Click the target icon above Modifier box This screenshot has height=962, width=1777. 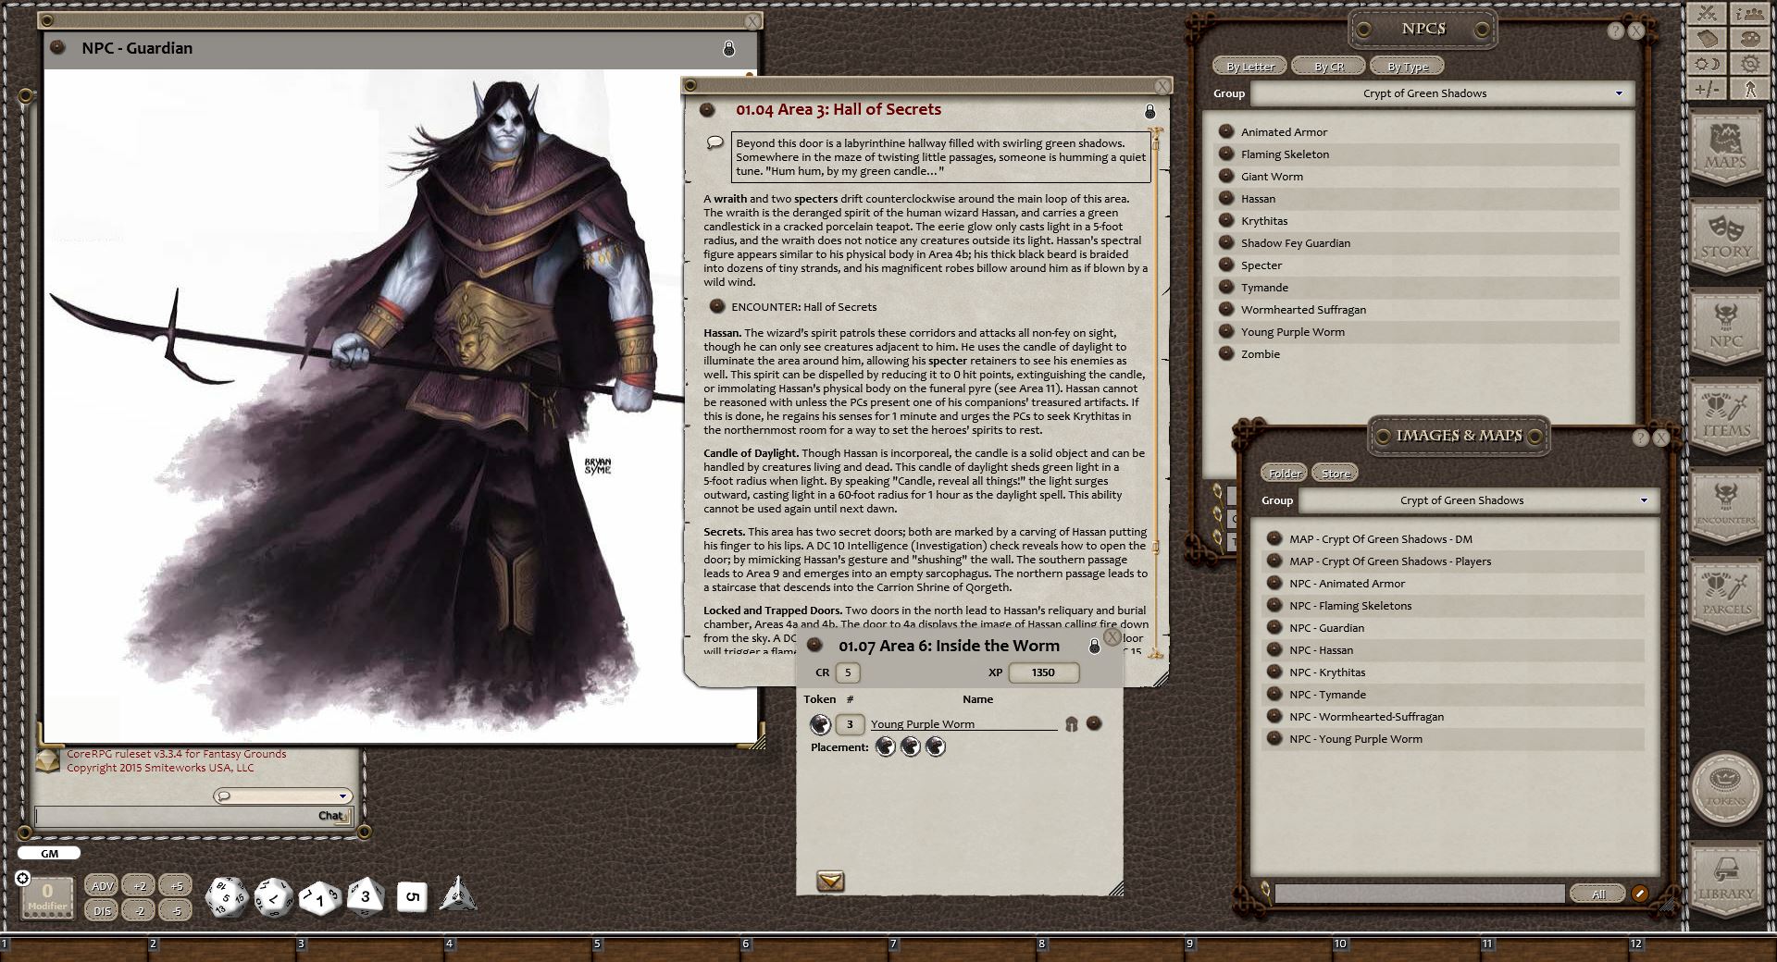23,878
